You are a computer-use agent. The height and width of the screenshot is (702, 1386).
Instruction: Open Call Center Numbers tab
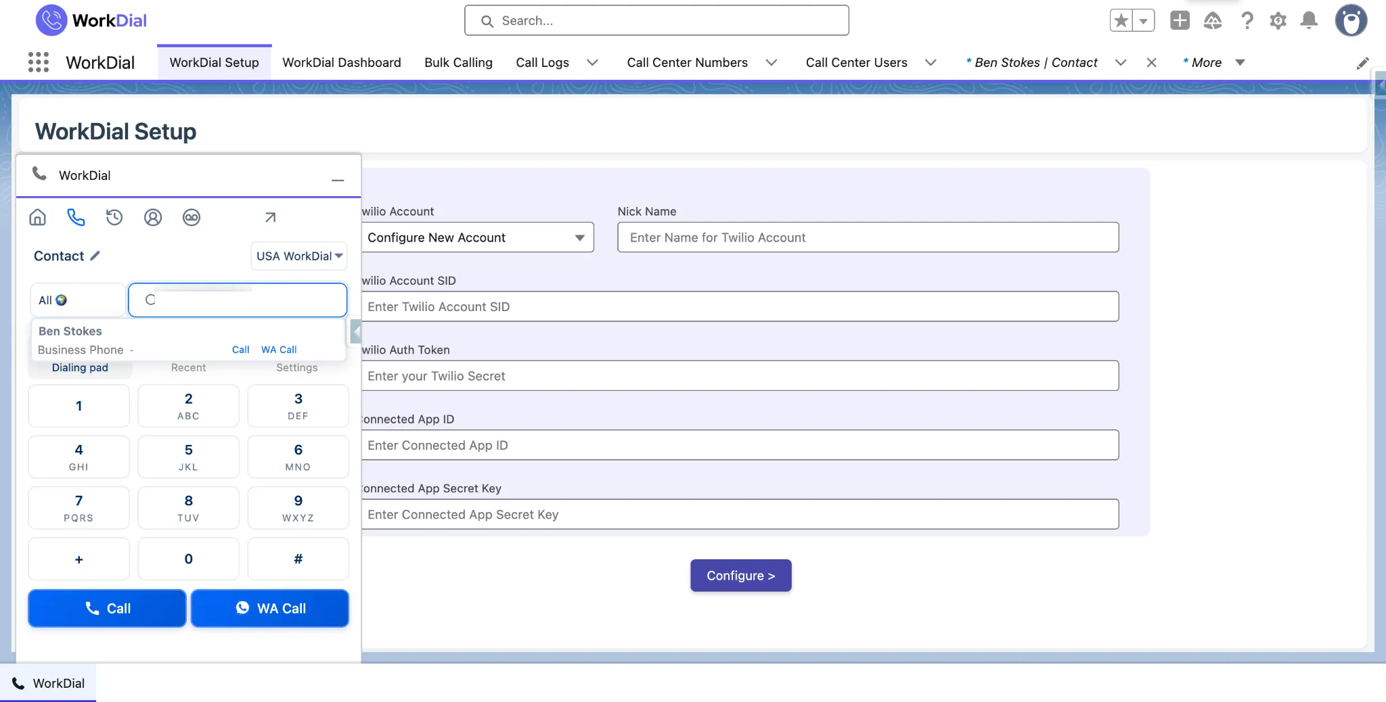(x=687, y=62)
